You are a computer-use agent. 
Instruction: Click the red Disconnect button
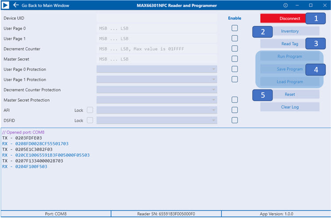pyautogui.click(x=283, y=18)
